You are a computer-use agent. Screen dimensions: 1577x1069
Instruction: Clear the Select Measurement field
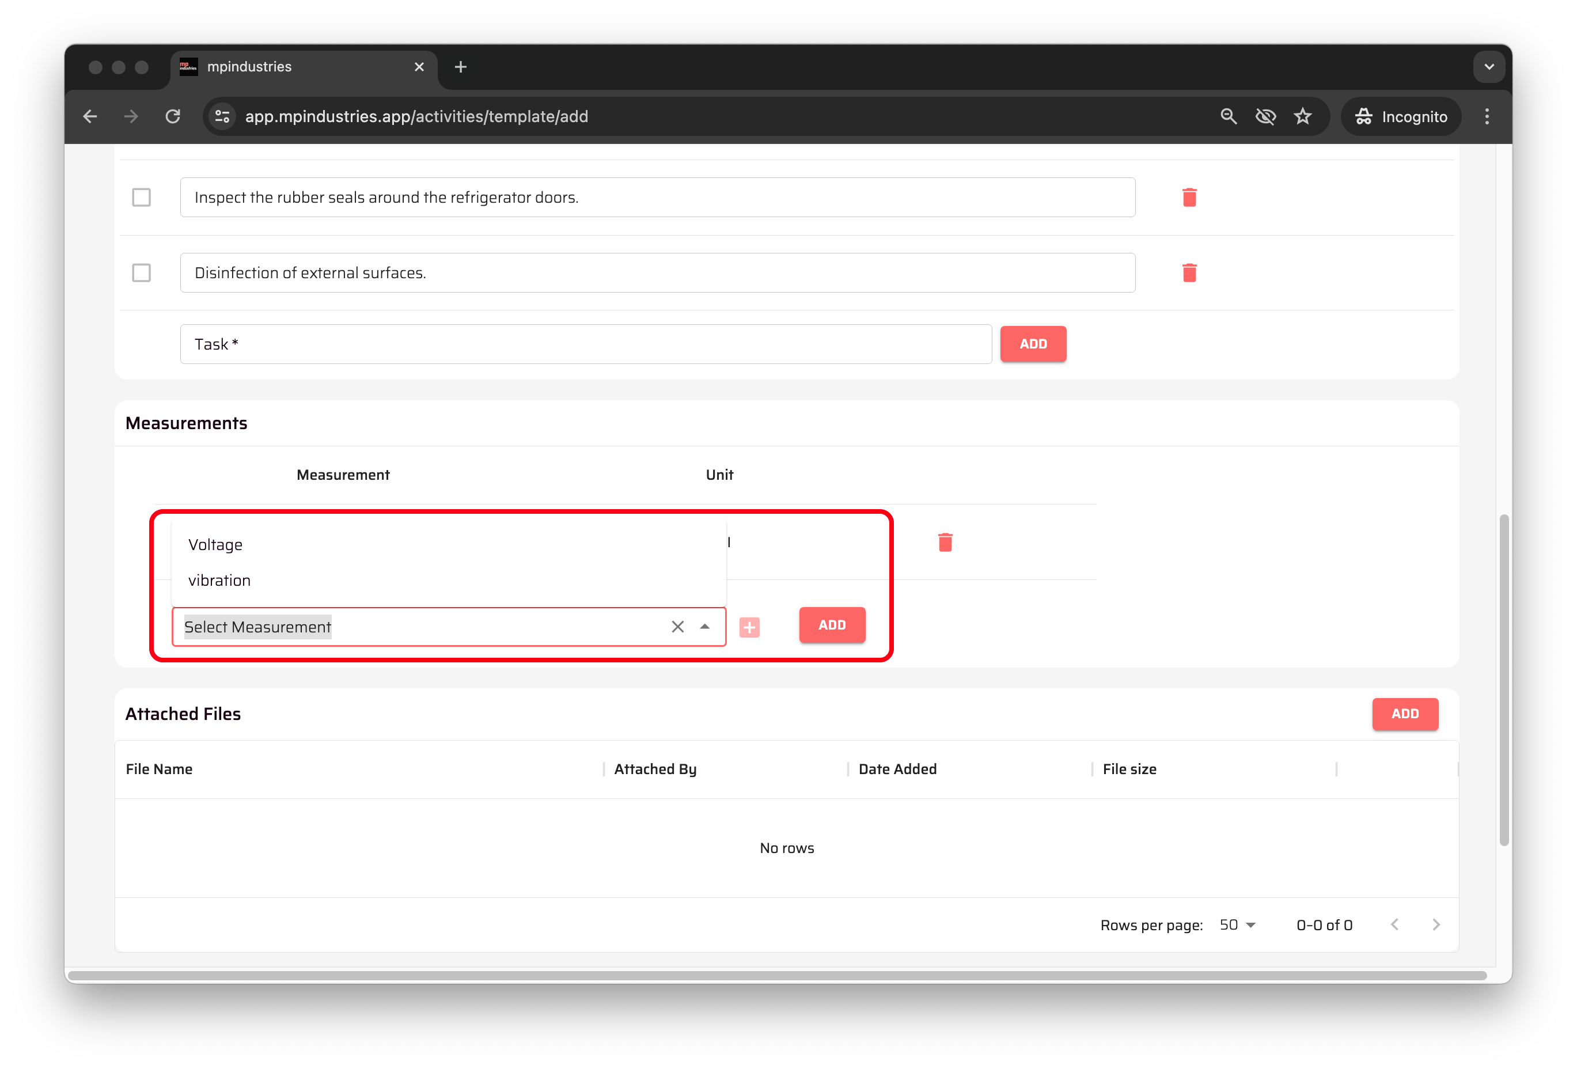677,627
